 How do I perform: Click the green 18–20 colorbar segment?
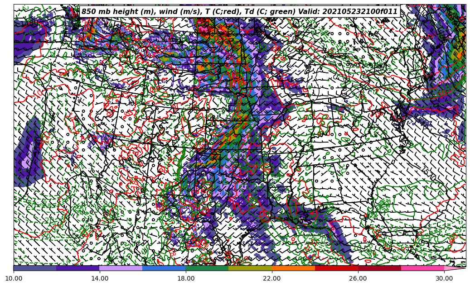click(207, 268)
